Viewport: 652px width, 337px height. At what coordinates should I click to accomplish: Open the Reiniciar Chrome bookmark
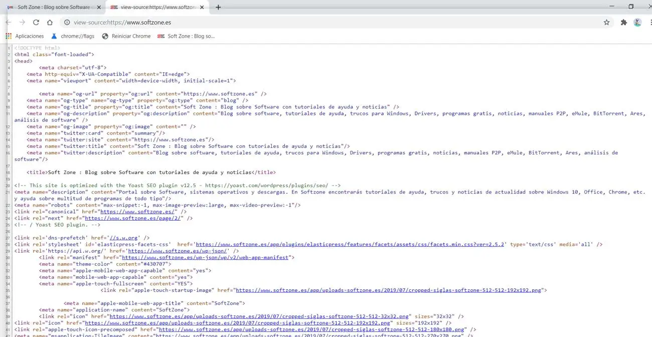[126, 36]
